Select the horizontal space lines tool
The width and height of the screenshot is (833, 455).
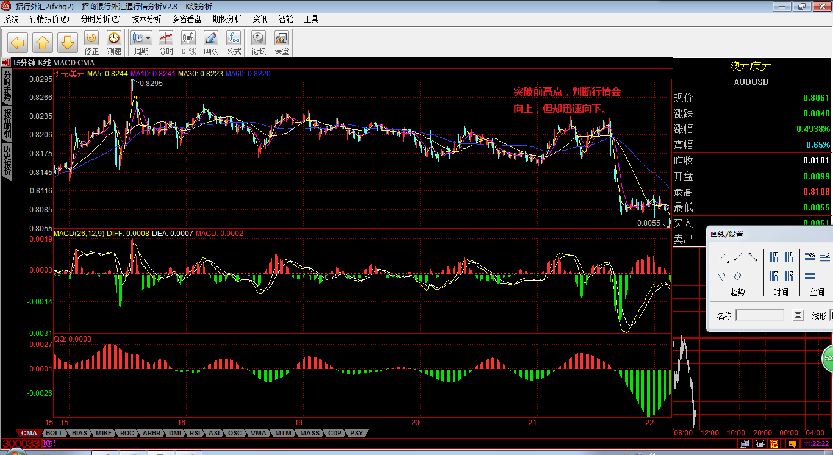click(x=810, y=276)
